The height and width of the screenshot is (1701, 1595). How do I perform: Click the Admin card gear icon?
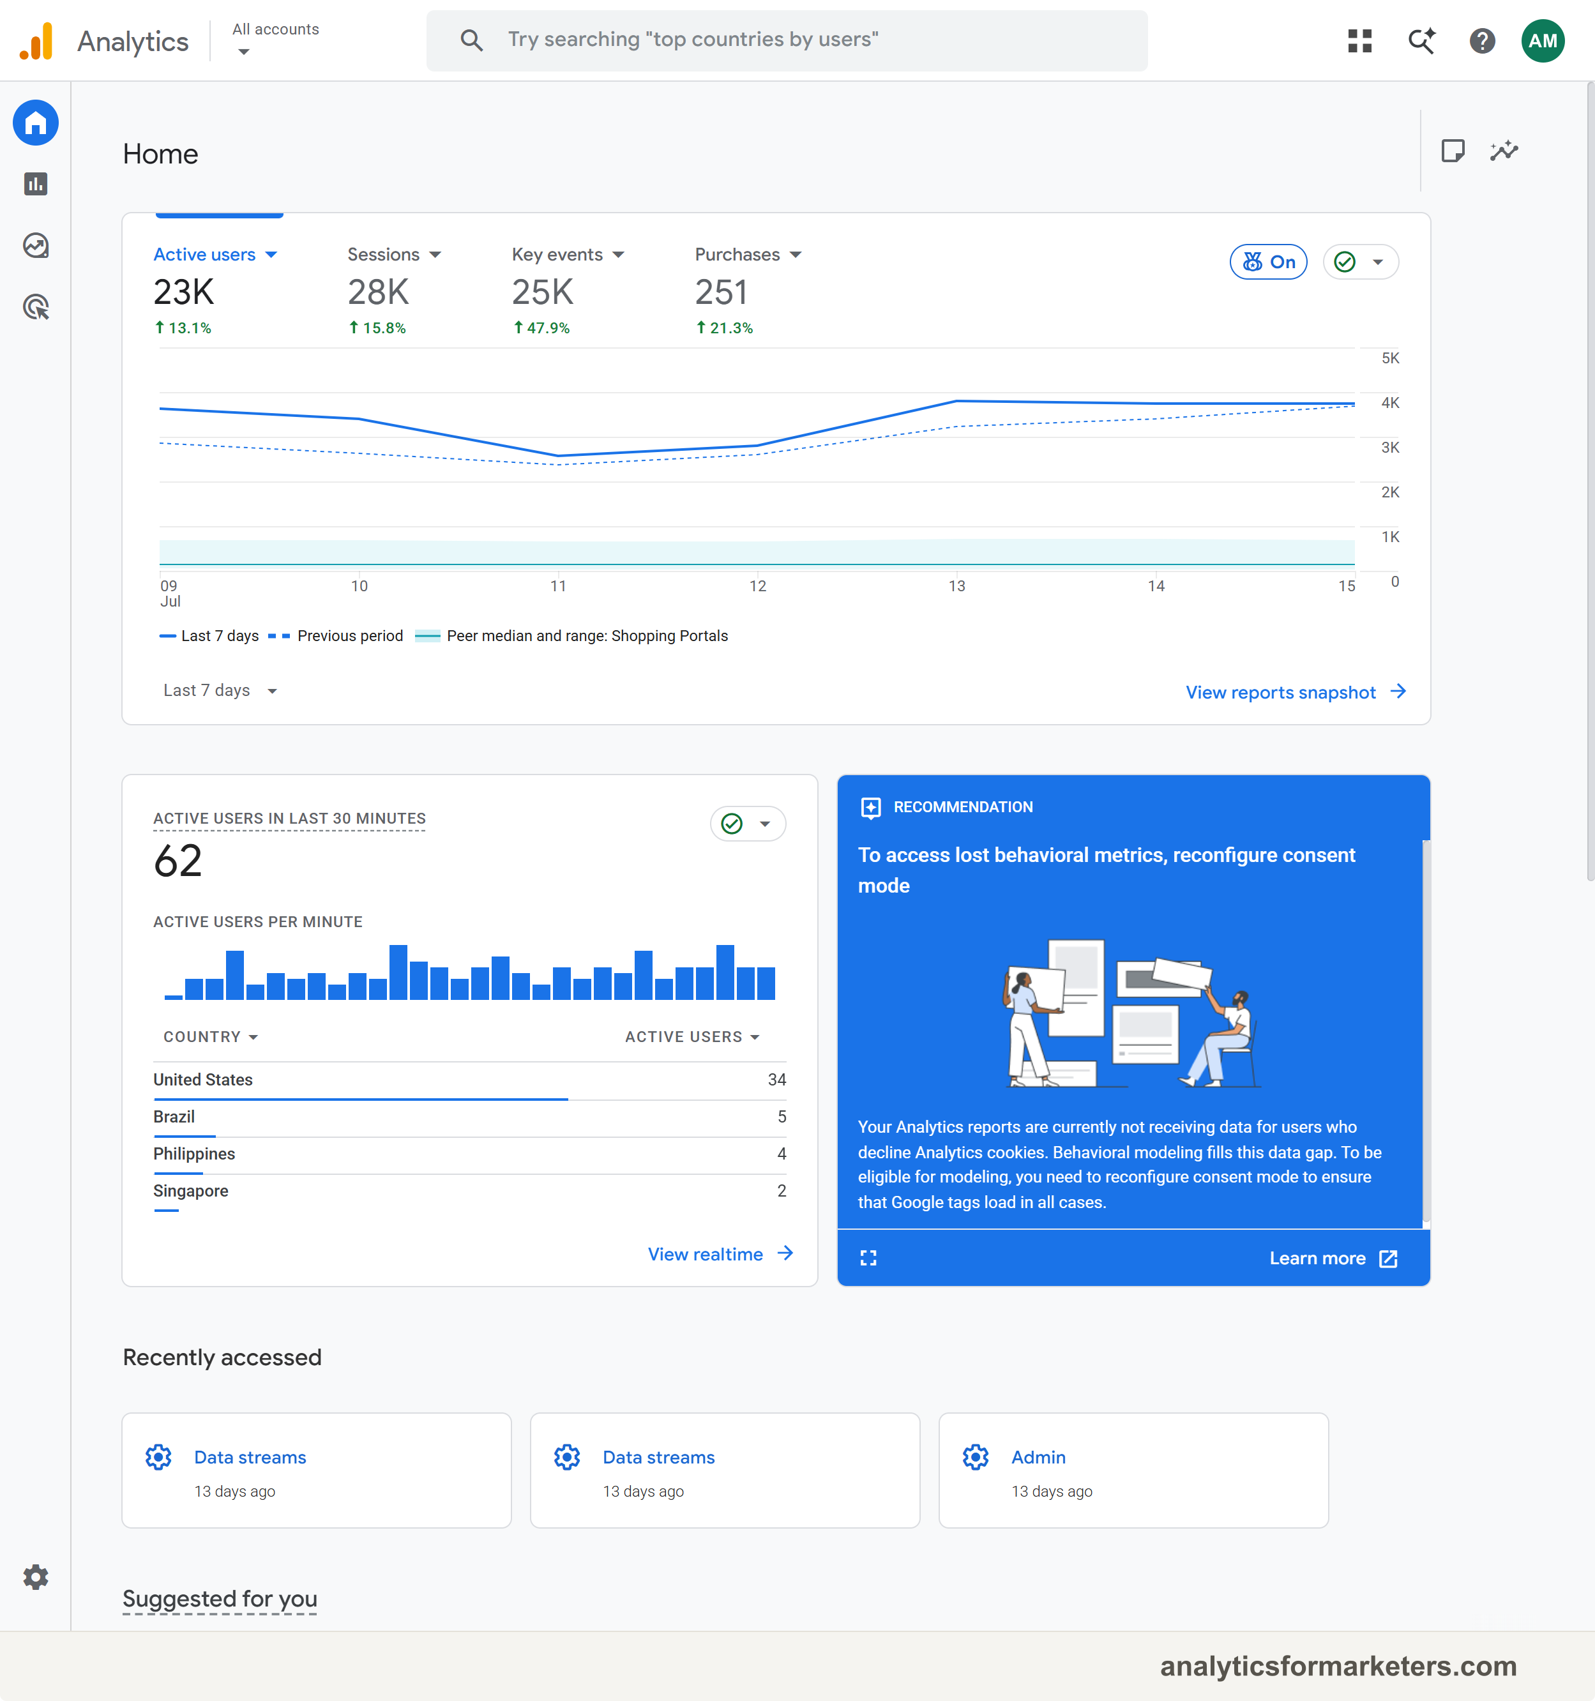976,1456
